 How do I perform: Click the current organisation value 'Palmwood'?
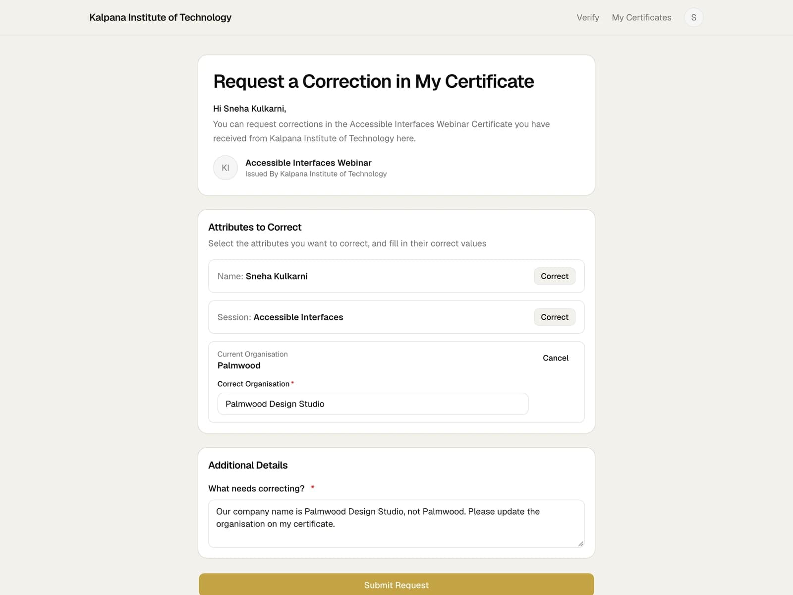[x=239, y=365]
